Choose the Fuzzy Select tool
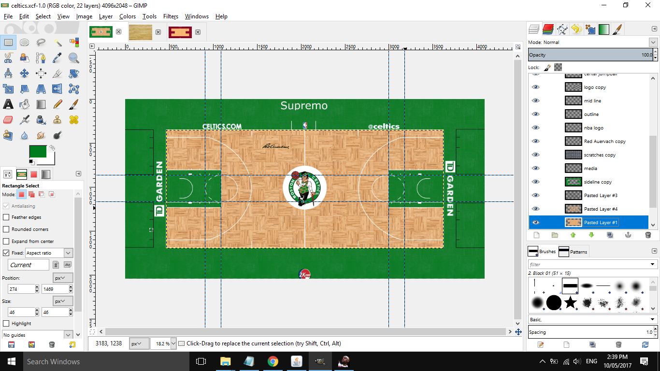 pos(57,43)
